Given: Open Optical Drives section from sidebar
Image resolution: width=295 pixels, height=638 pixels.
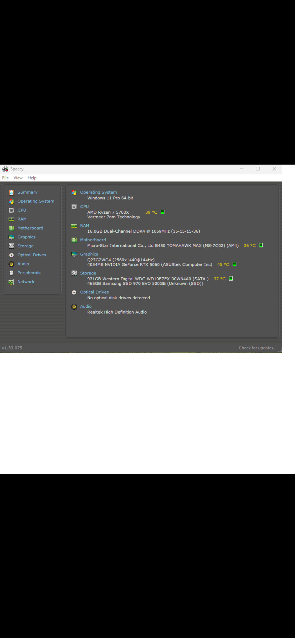Looking at the screenshot, I should (32, 255).
